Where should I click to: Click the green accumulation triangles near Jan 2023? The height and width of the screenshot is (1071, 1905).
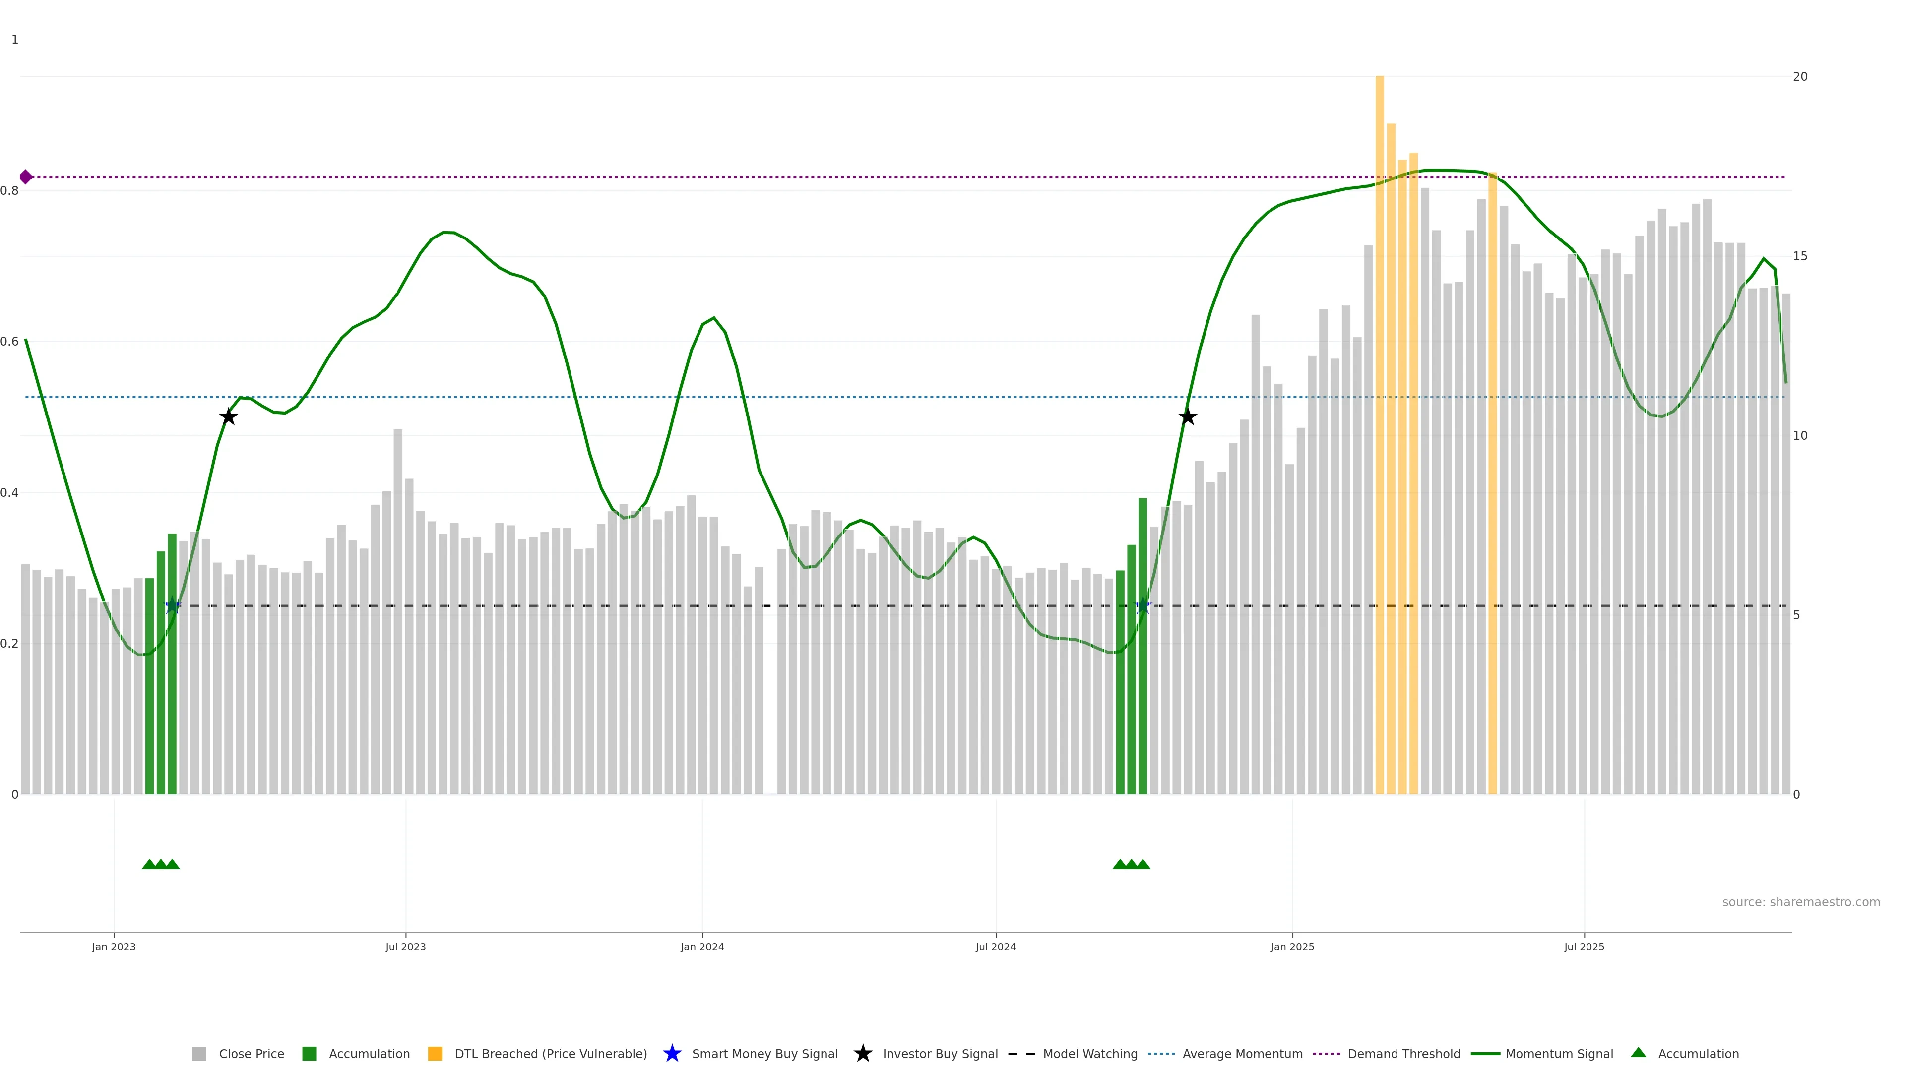160,864
